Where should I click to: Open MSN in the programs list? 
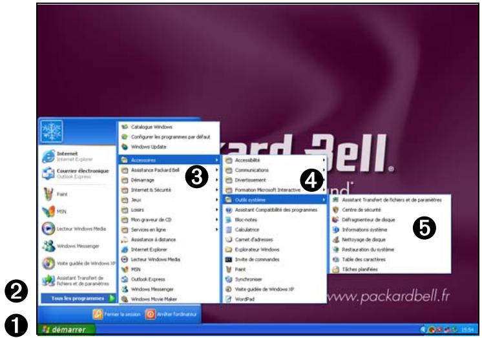pyautogui.click(x=169, y=269)
